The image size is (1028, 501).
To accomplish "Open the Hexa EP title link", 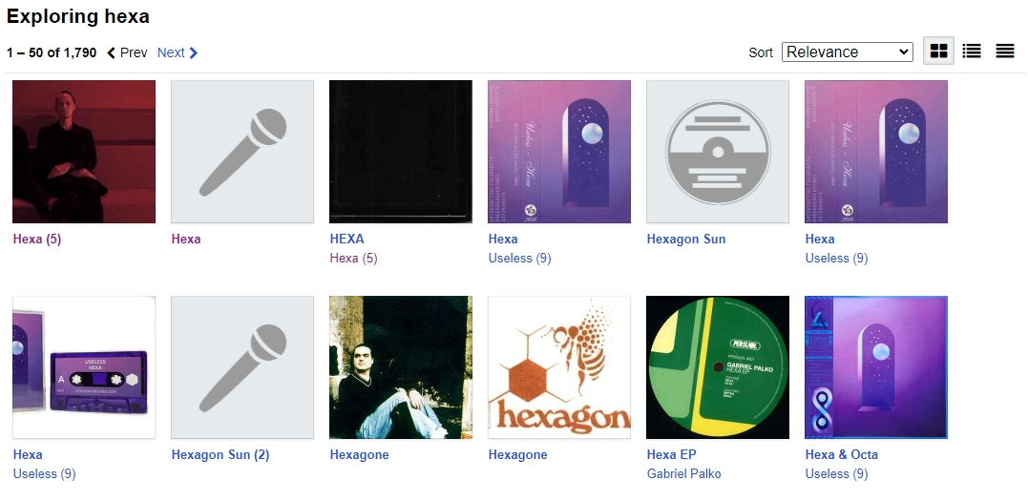I will (671, 454).
